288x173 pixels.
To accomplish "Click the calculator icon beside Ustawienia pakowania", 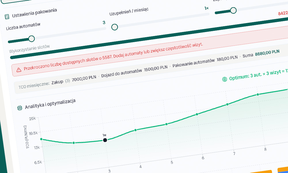I will coord(7,17).
